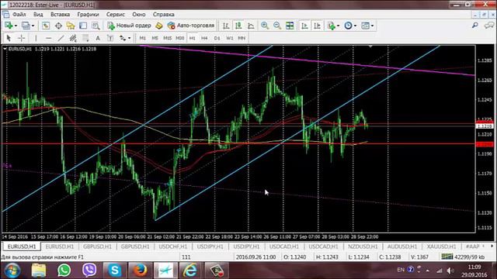Screen dimensions: 497x279
Task: Switch chart to bar chart
Action: (x=226, y=26)
